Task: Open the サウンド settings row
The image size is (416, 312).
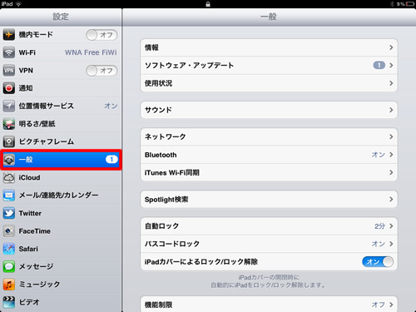Action: (x=269, y=110)
